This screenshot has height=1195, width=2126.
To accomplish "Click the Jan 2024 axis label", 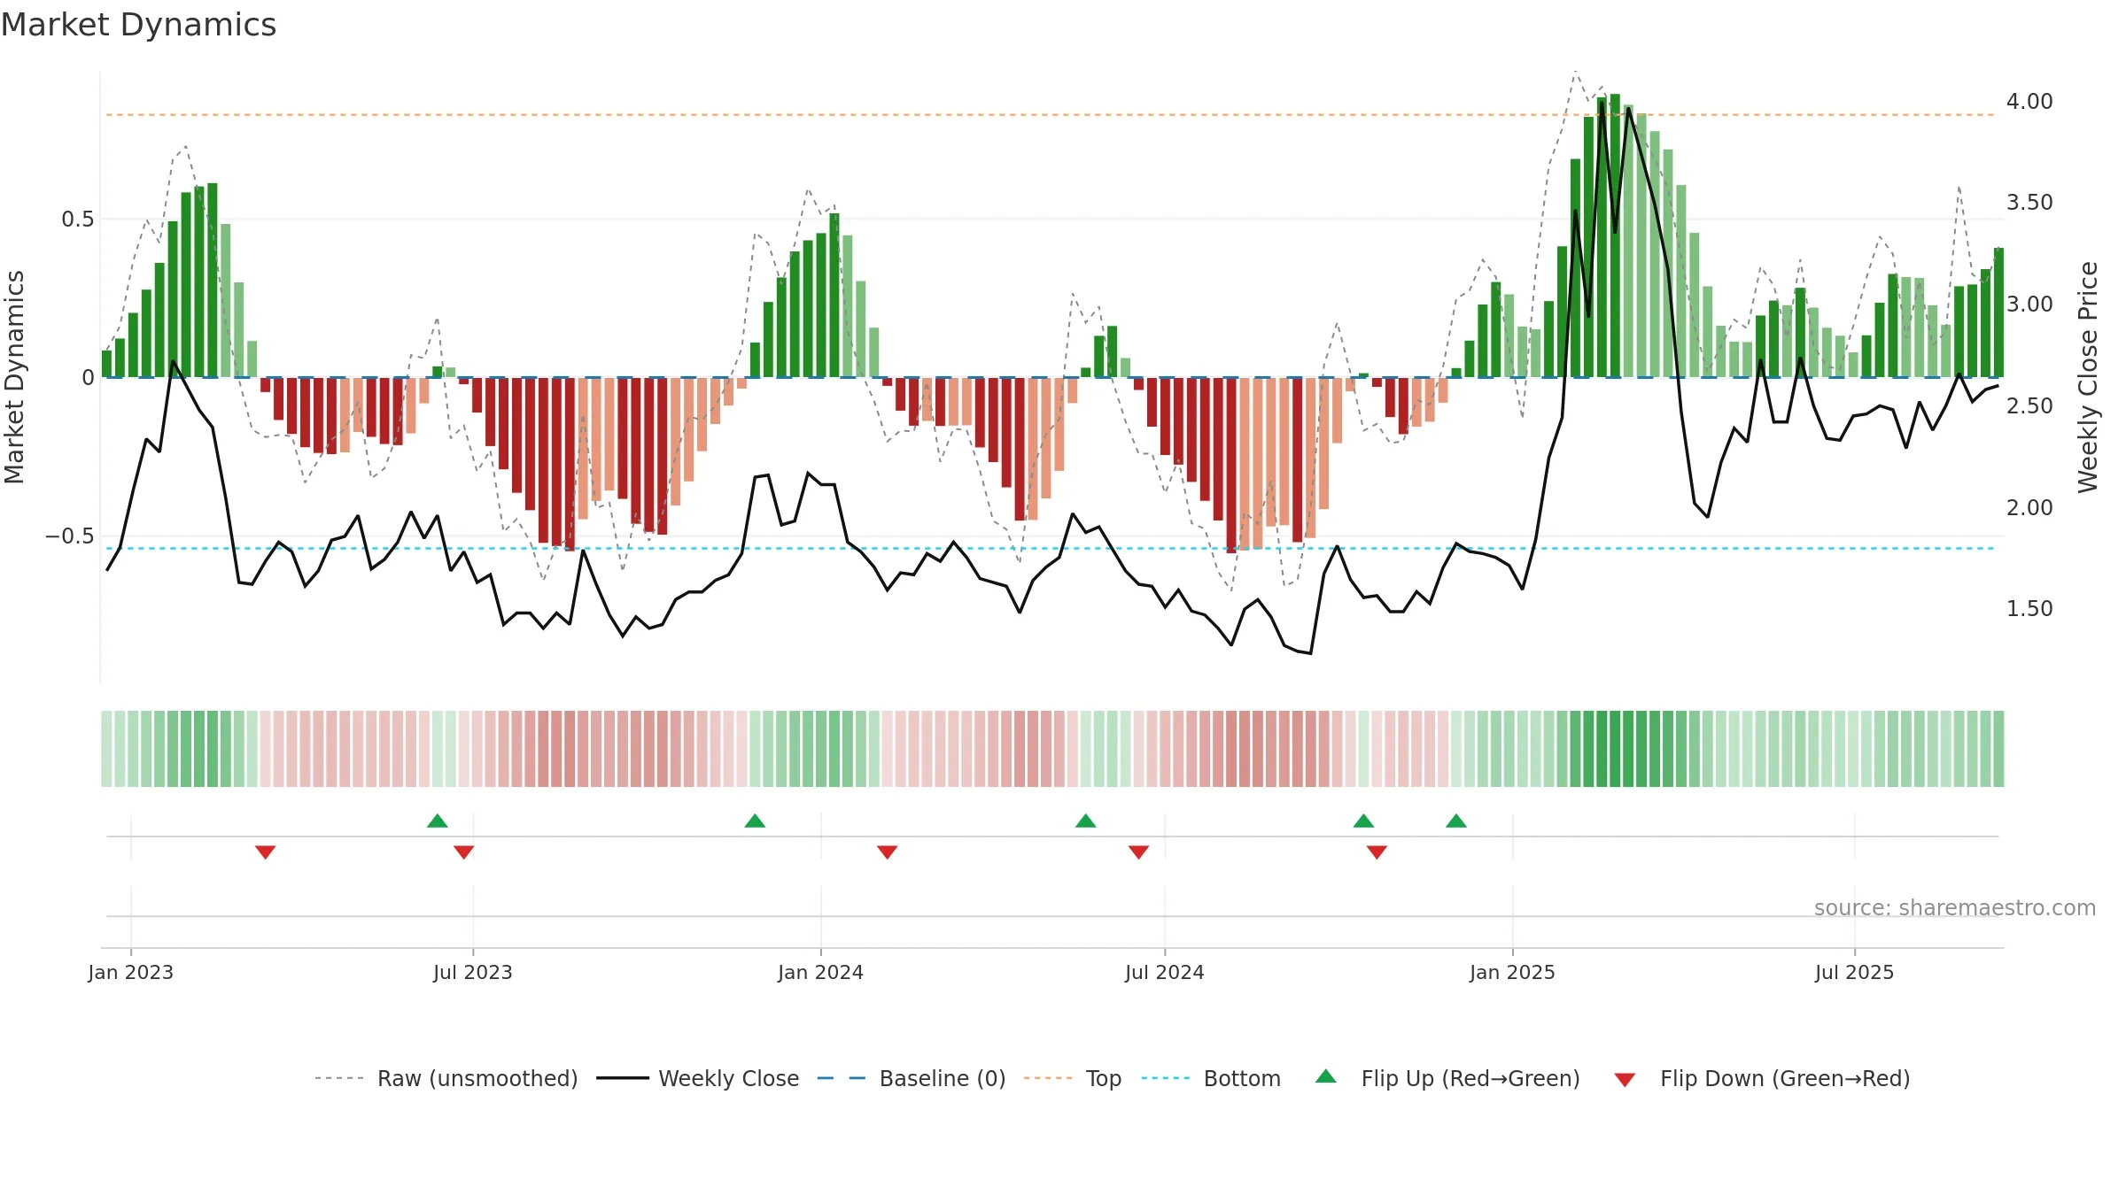I will click(821, 972).
